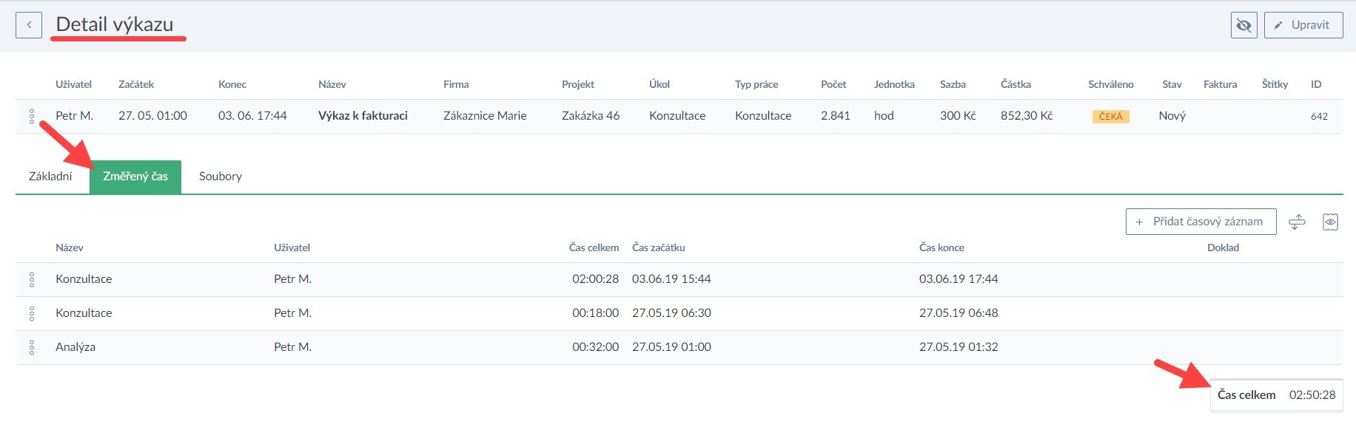
Task: Sort time records by the Doklad column header
Action: click(1223, 248)
